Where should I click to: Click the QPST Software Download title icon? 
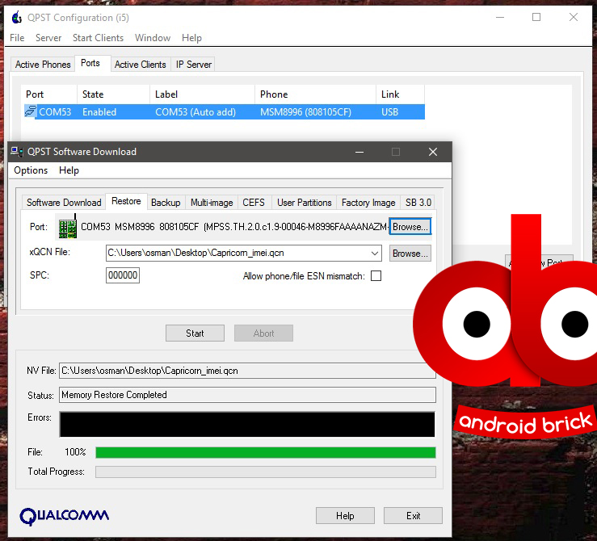click(x=16, y=151)
